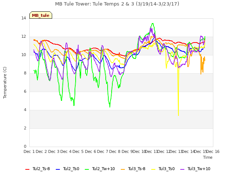The width and height of the screenshot is (235, 176).
Task: Click the 8 y-axis tick label
Action: pos(25,73)
